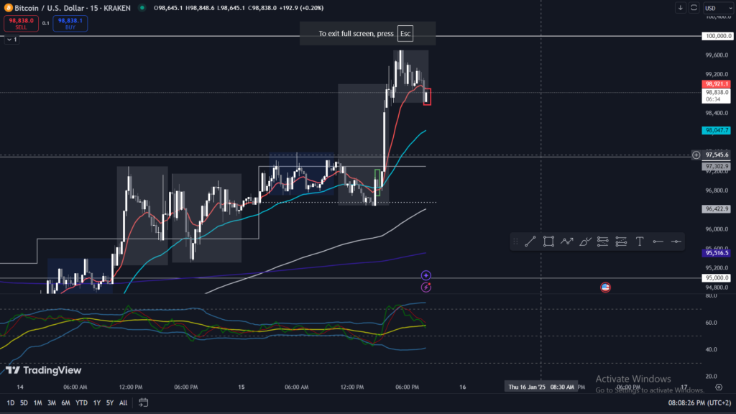736x414 pixels.
Task: Choose the Path drawing tool
Action: [566, 242]
